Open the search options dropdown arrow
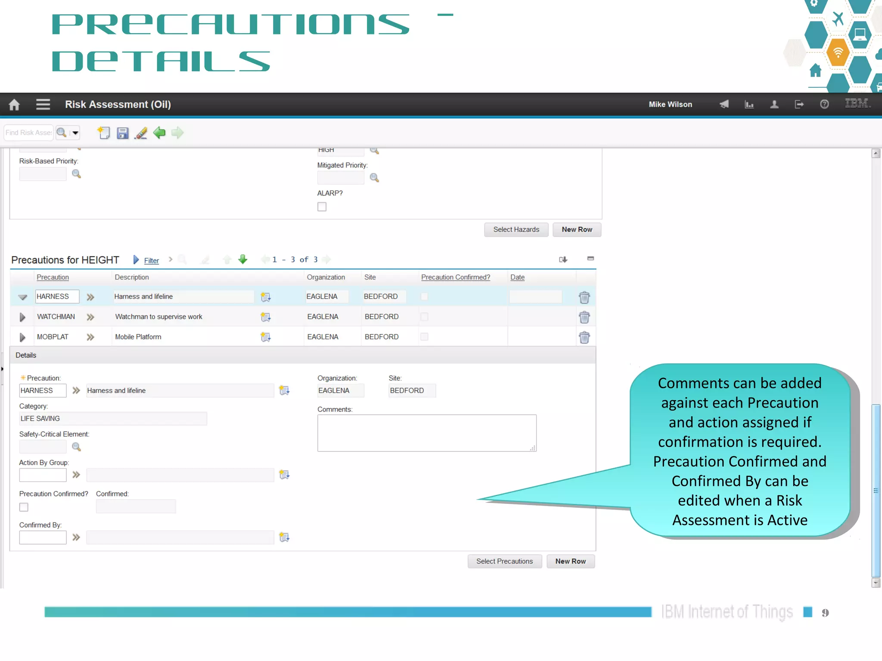Viewport: 882px width, 661px height. click(75, 133)
